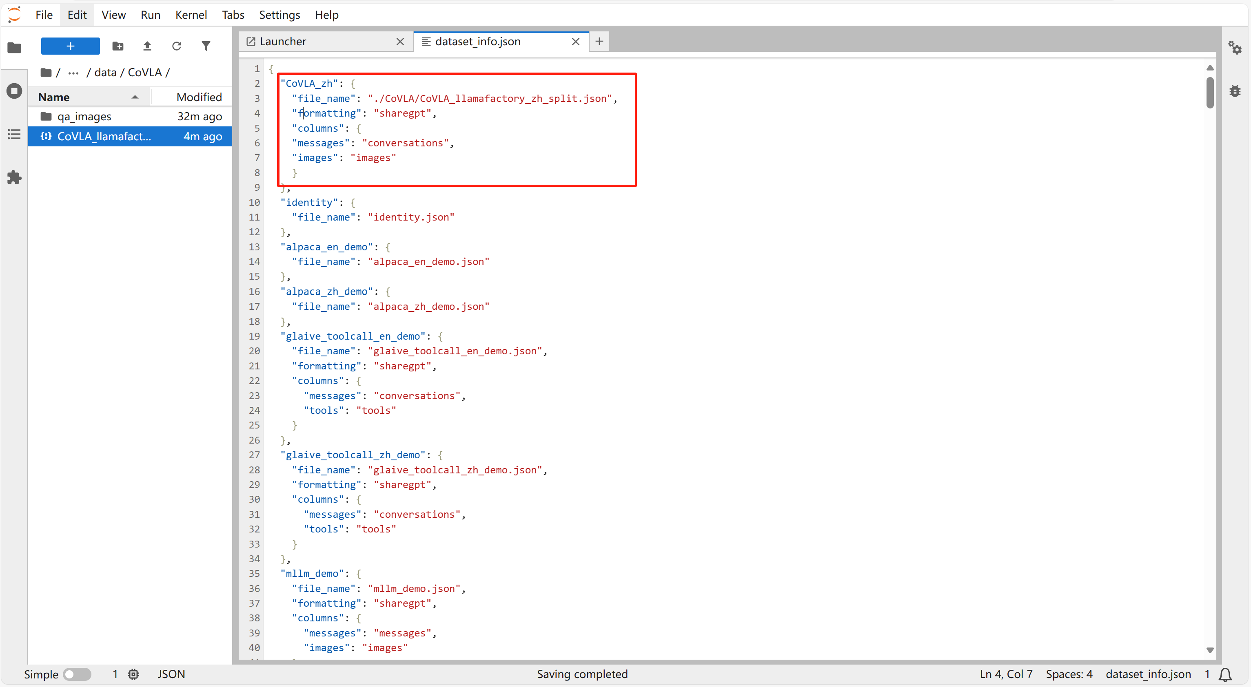Click the notifications bell icon
The image size is (1251, 687).
pos(1225,674)
